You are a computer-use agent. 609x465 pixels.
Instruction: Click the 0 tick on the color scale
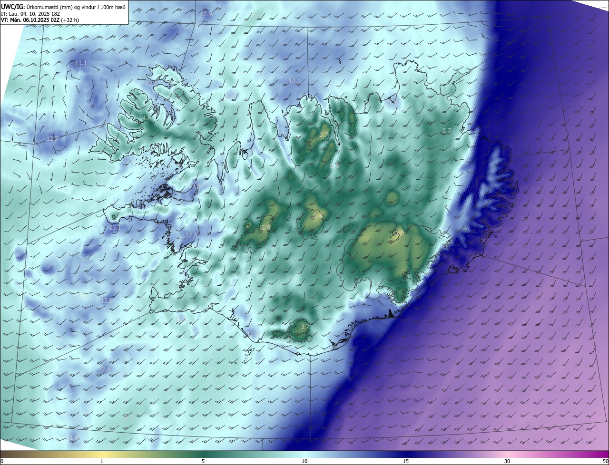tap(1, 462)
